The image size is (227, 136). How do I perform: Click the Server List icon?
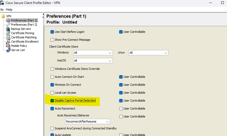[8, 50]
